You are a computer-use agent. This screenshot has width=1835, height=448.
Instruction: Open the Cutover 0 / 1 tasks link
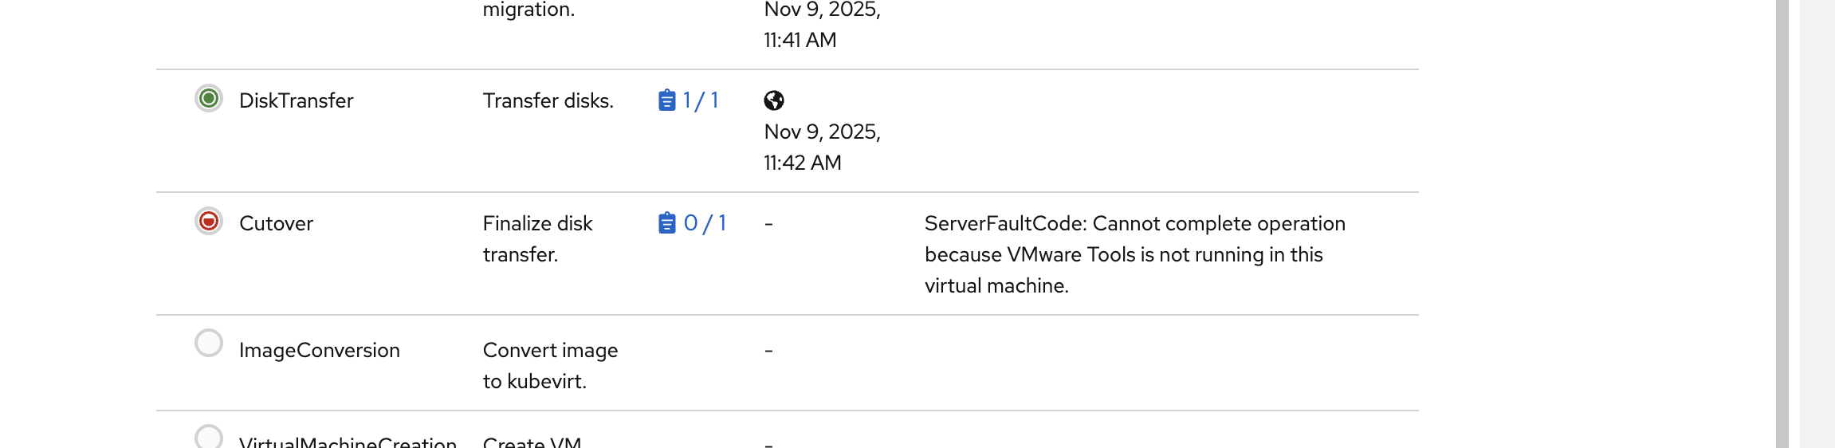[705, 223]
